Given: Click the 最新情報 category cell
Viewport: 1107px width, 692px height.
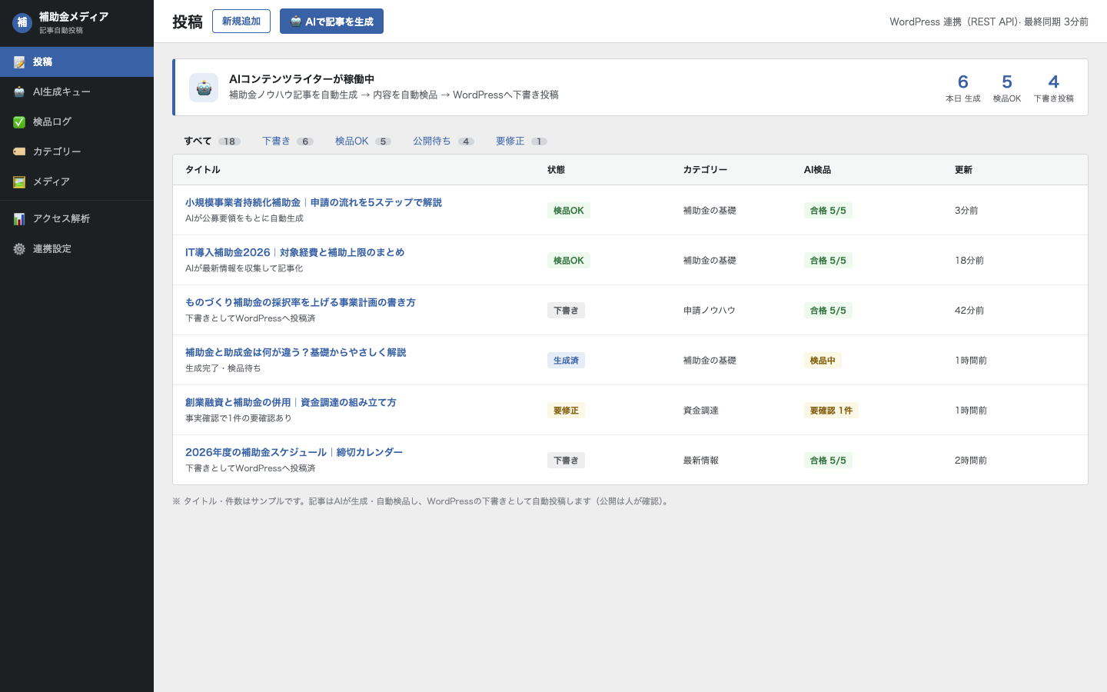Looking at the screenshot, I should tap(701, 461).
